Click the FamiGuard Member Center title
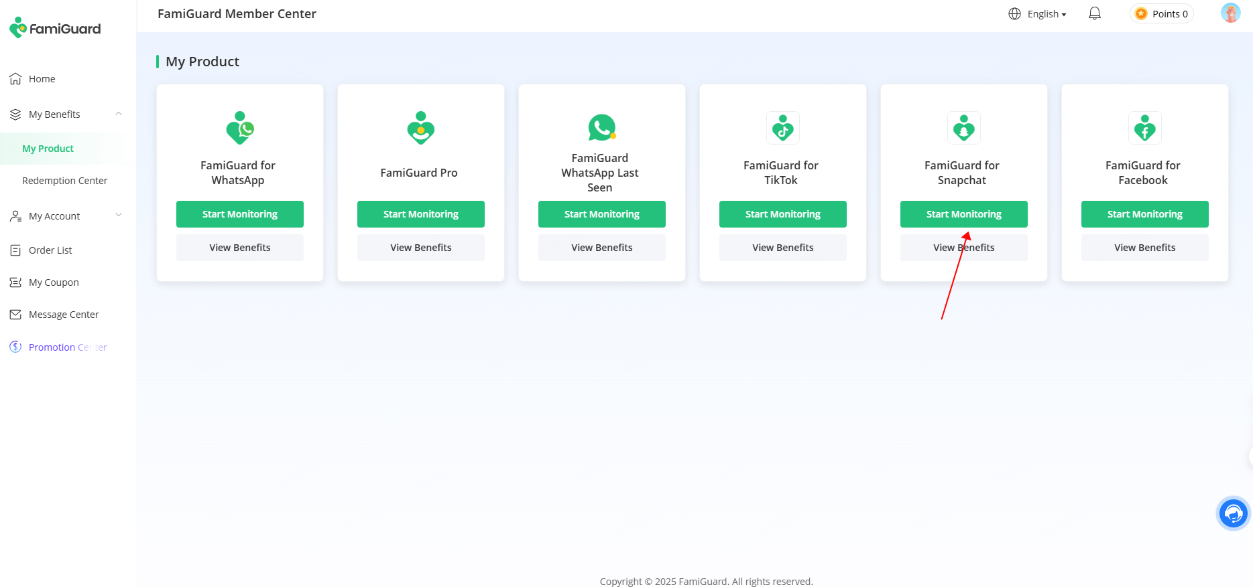Screen dimensions: 1253x587 click(237, 14)
